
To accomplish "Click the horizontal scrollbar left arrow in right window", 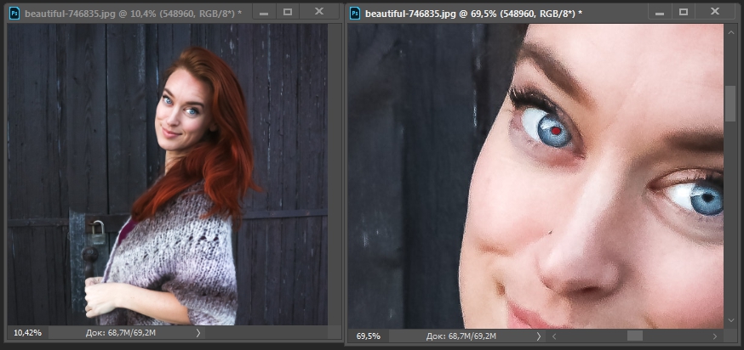I will [553, 336].
